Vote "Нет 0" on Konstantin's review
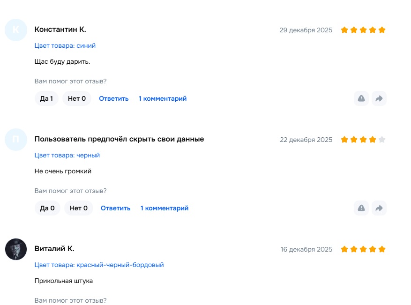The width and height of the screenshot is (411, 305). click(x=77, y=98)
